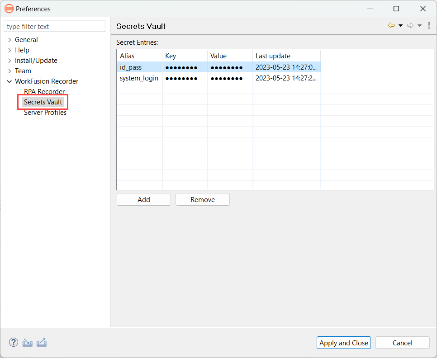Sort by the Alias column header
437x358 pixels.
pos(140,56)
